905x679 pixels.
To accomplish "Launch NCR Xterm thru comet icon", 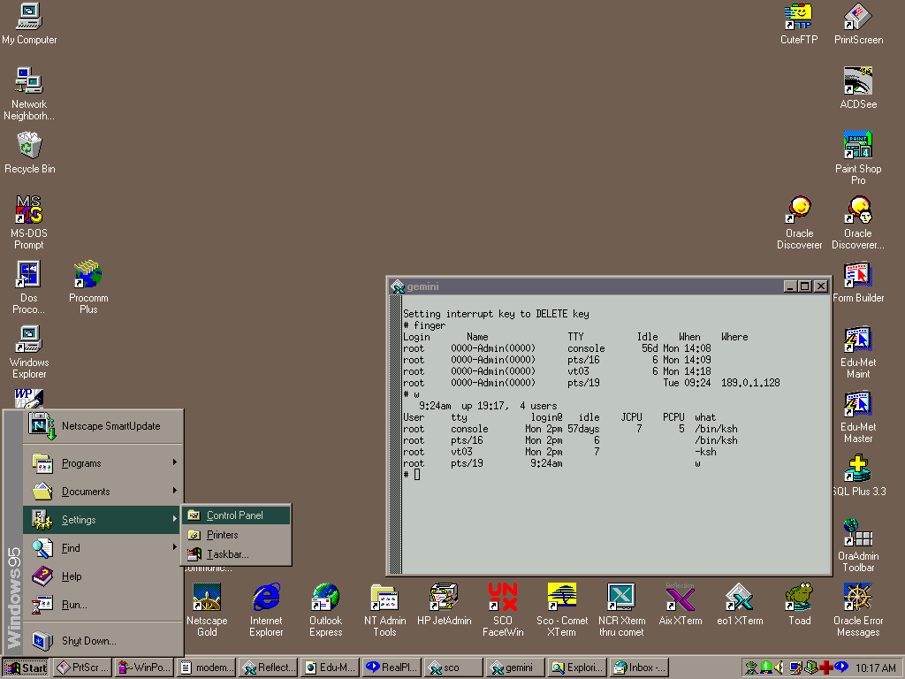I will (x=621, y=610).
